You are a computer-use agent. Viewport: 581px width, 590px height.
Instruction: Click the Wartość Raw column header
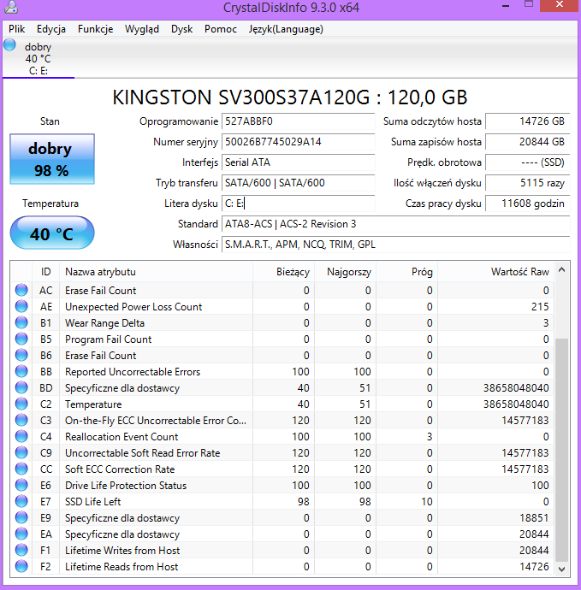(496, 272)
